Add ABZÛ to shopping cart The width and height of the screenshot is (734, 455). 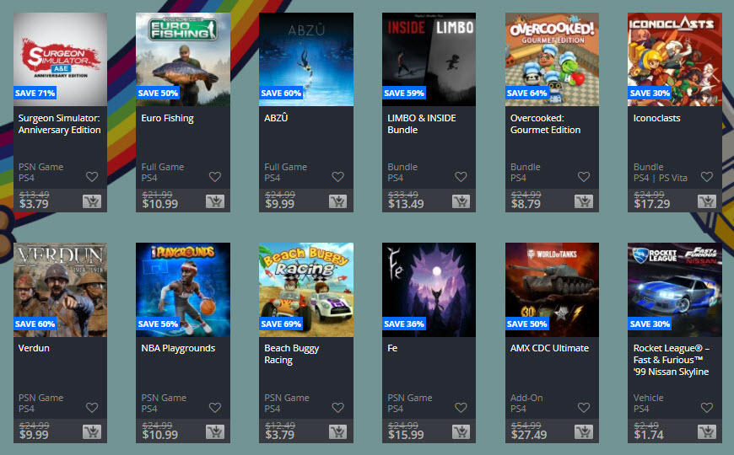(337, 201)
